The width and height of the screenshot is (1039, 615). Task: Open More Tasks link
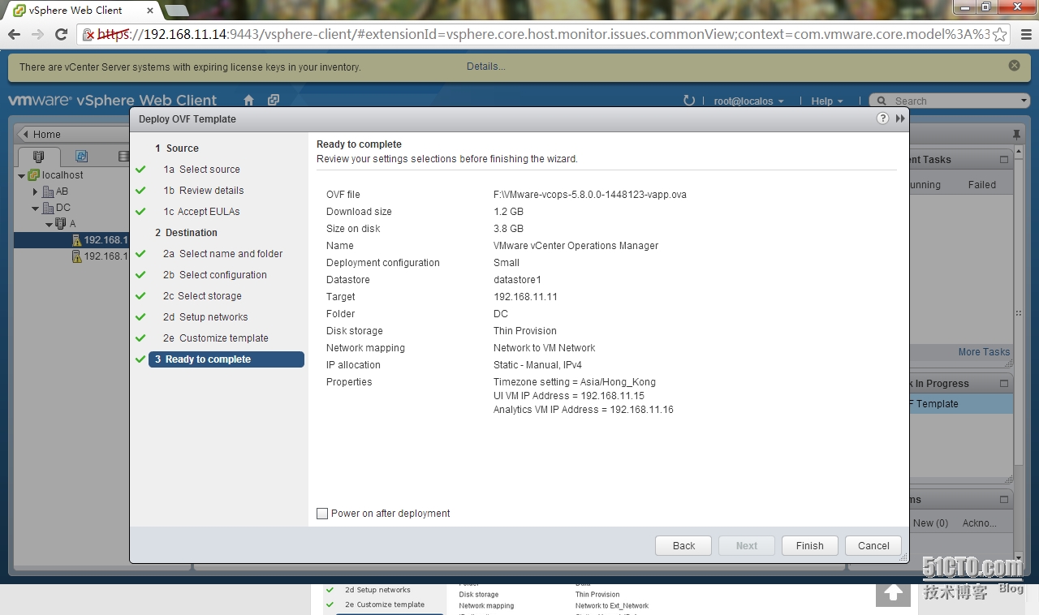point(984,352)
